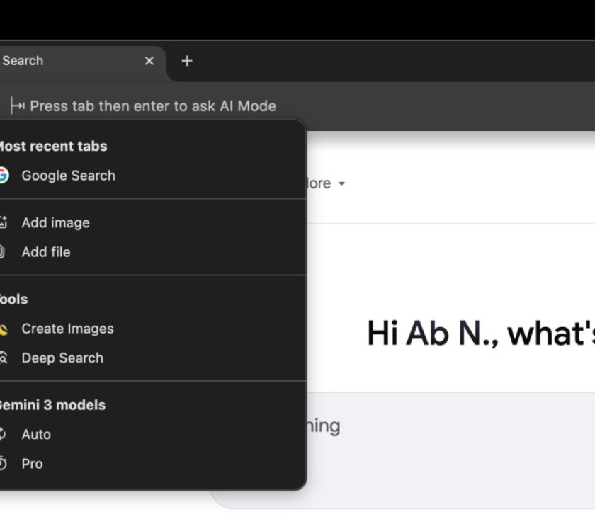Click the Add image icon
The width and height of the screenshot is (595, 524).
pyautogui.click(x=3, y=223)
